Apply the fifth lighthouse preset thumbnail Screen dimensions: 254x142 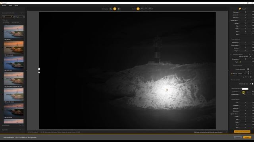tap(13, 94)
